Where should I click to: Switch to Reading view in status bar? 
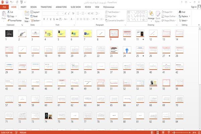[x=163, y=132]
